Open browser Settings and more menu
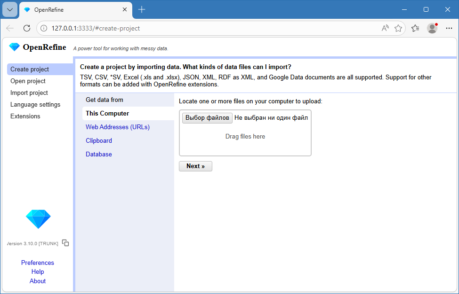459x294 pixels. 449,28
